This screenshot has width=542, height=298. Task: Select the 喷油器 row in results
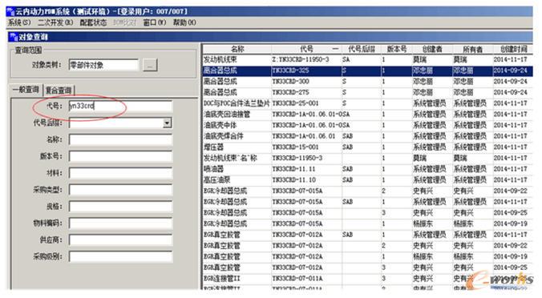click(x=367, y=169)
